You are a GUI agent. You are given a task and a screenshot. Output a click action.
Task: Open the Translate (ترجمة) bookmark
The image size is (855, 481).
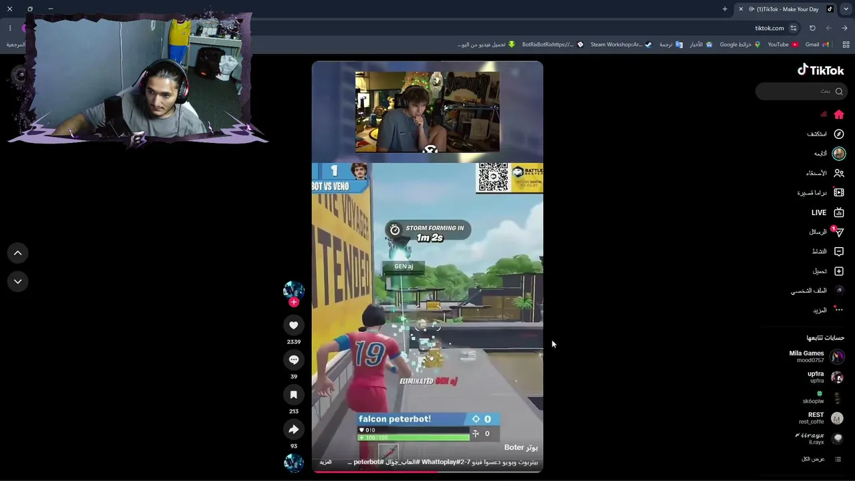click(671, 45)
